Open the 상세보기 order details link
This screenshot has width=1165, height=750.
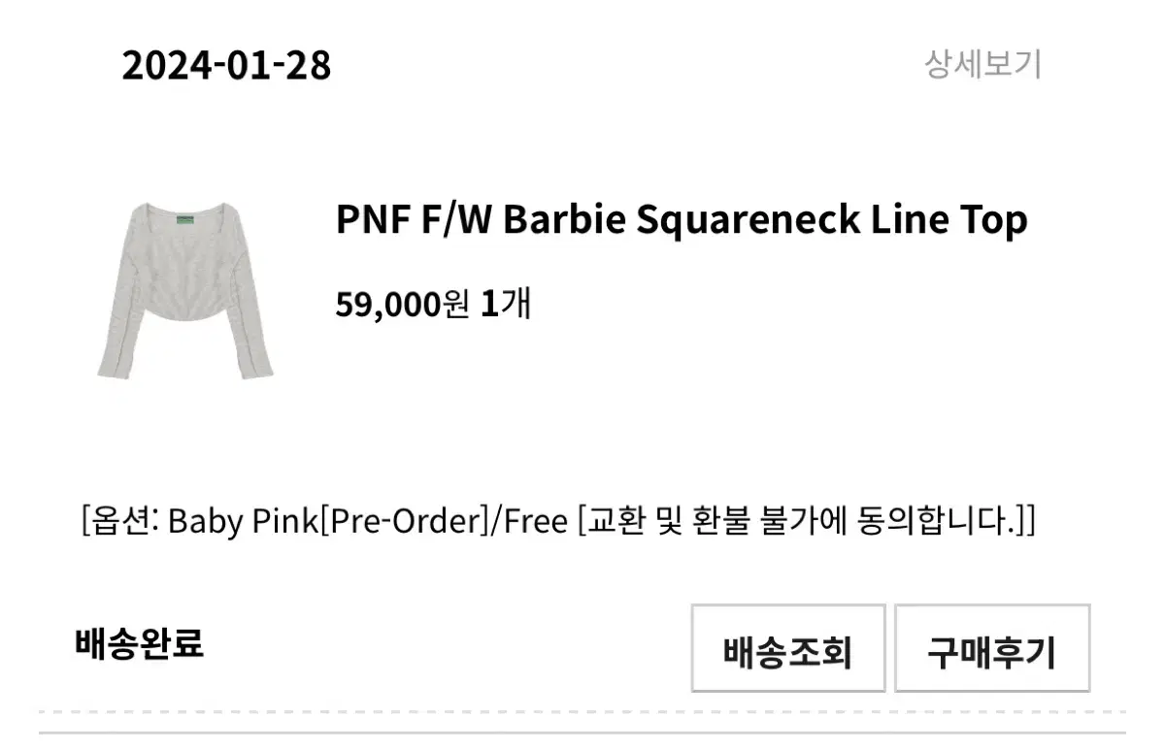(982, 65)
